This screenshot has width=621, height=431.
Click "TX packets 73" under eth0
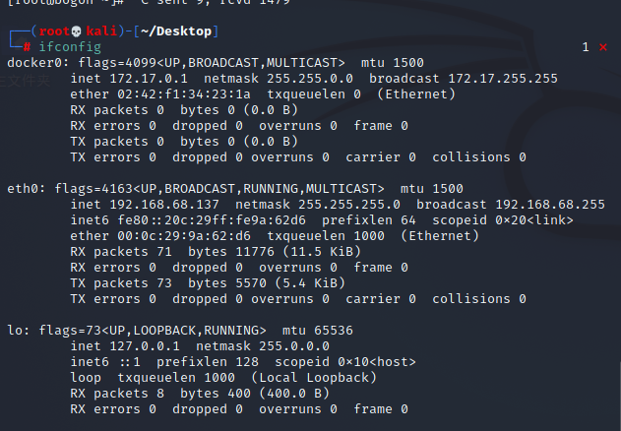pyautogui.click(x=121, y=283)
